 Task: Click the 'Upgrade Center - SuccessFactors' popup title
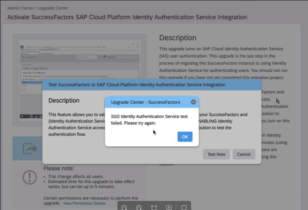(x=146, y=102)
